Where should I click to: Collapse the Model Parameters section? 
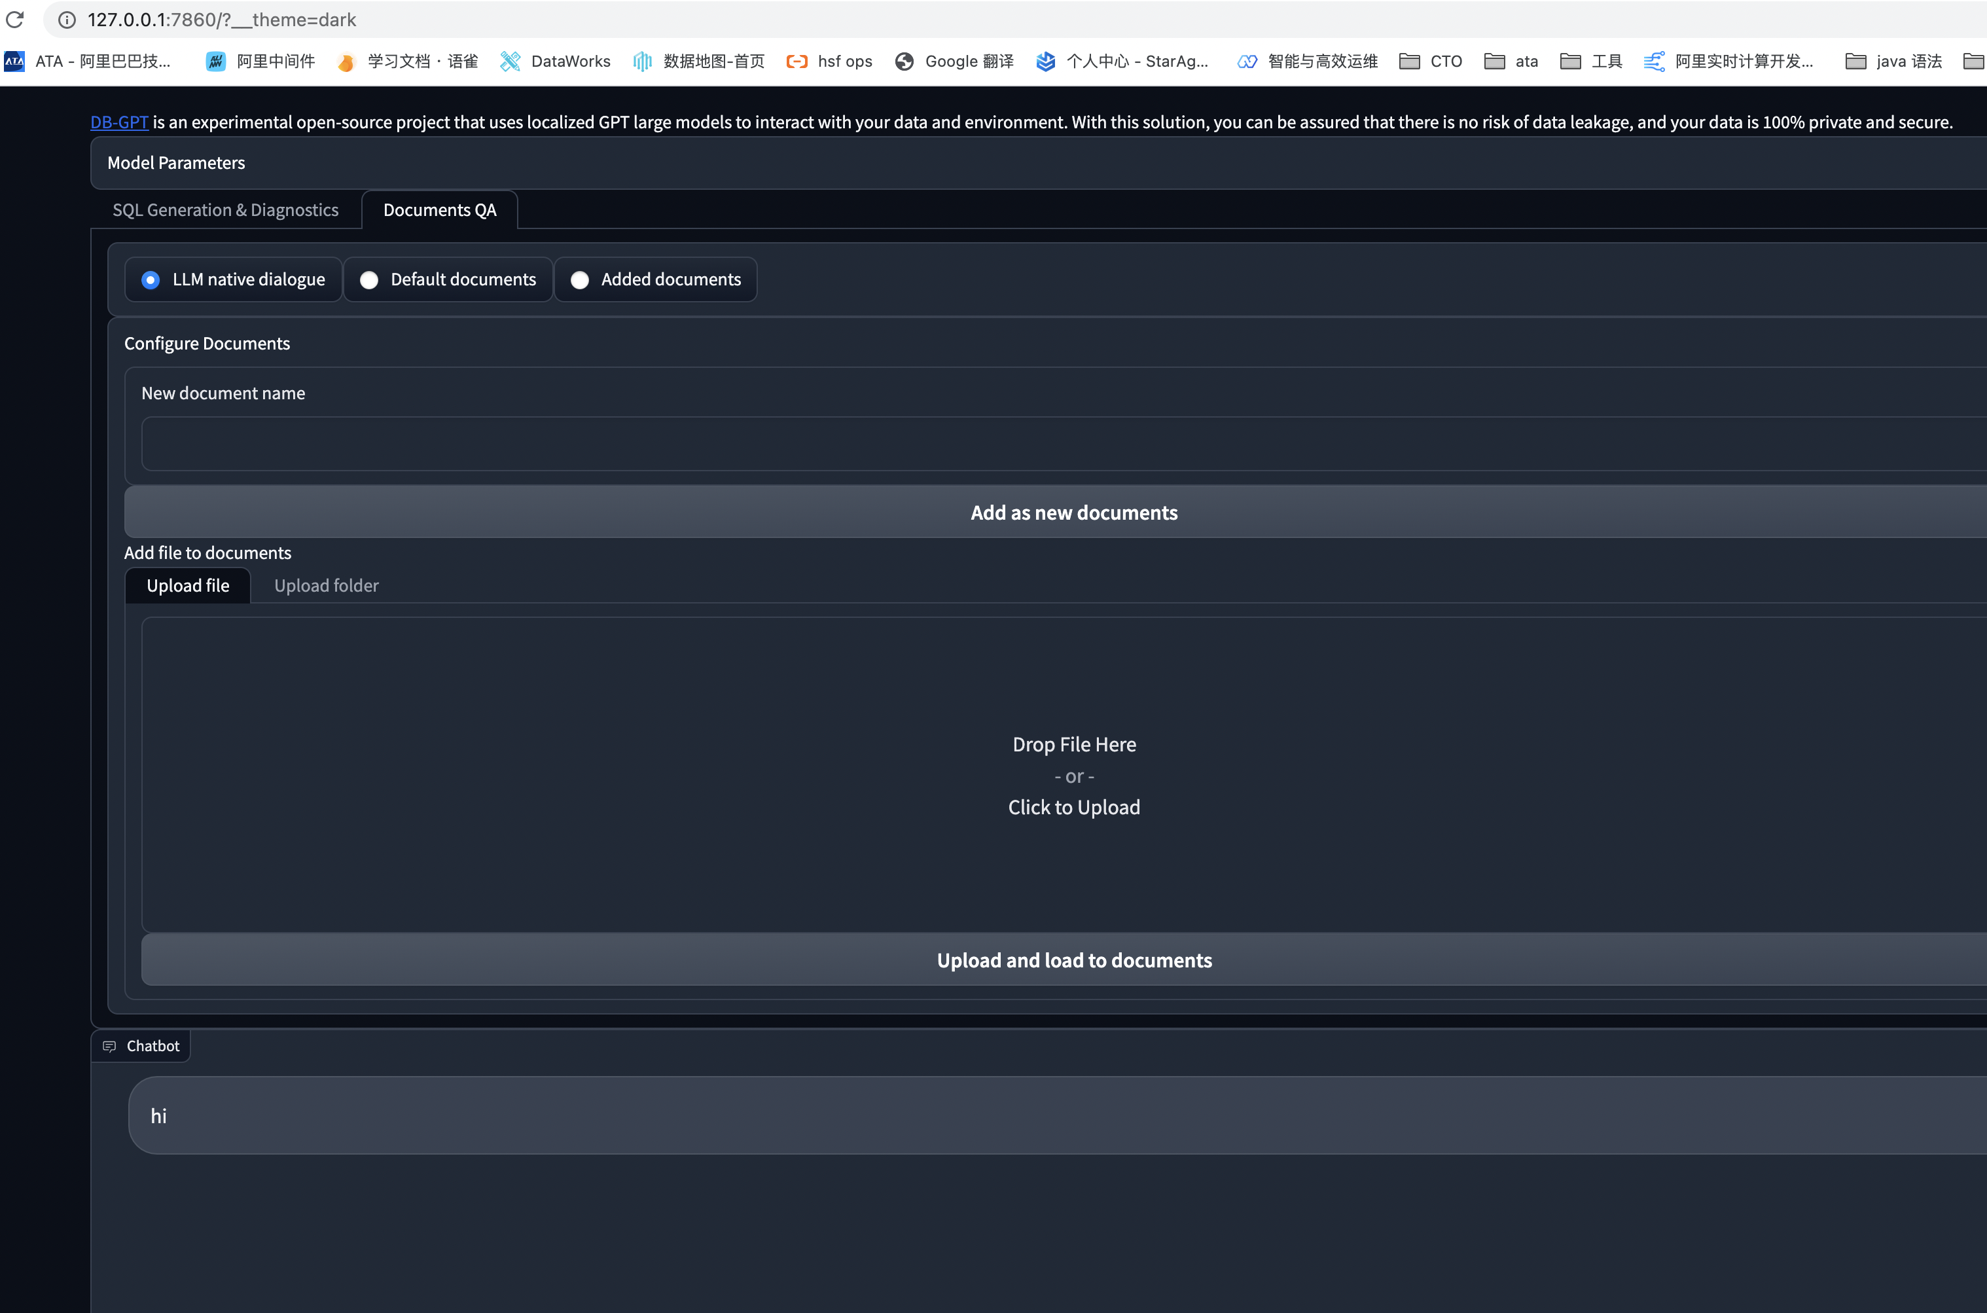pyautogui.click(x=176, y=162)
